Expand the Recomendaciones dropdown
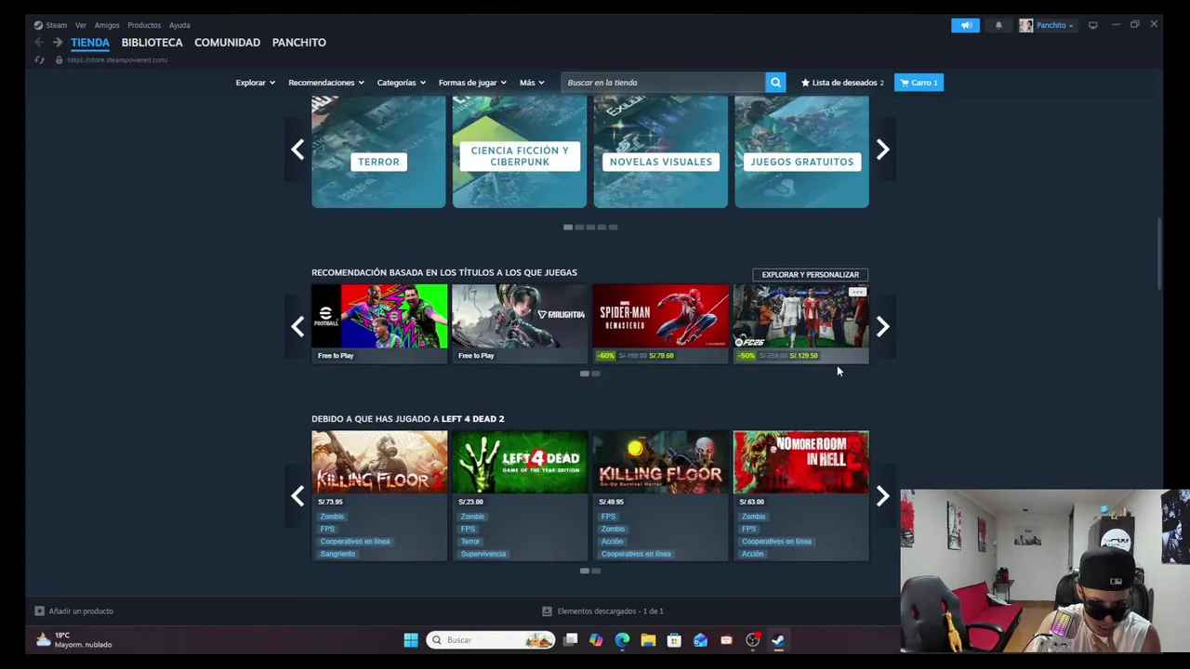This screenshot has width=1190, height=669. coord(326,83)
